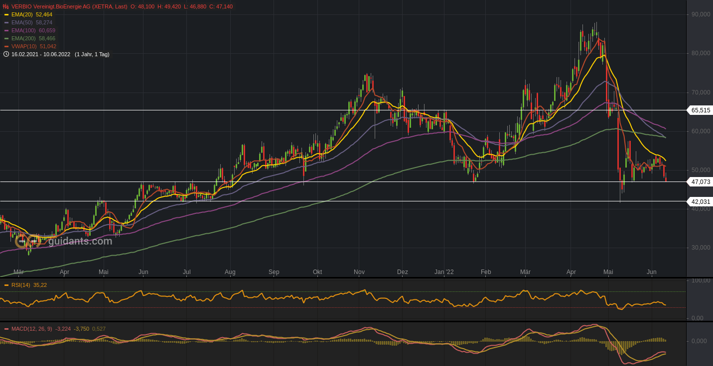Click the MACD histogram value 0,527

coord(99,329)
